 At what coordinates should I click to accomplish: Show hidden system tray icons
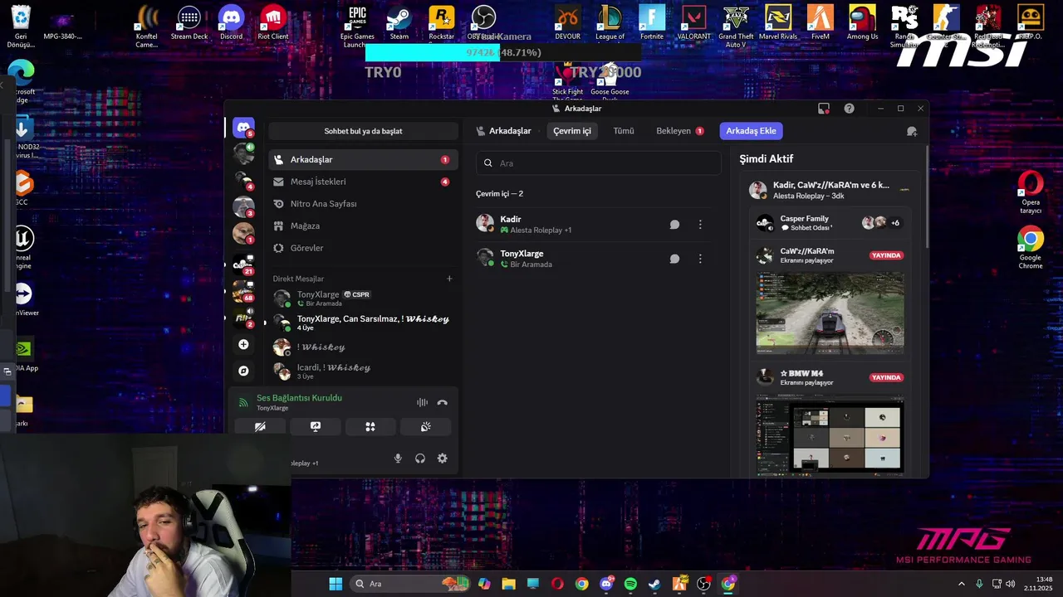pos(962,584)
